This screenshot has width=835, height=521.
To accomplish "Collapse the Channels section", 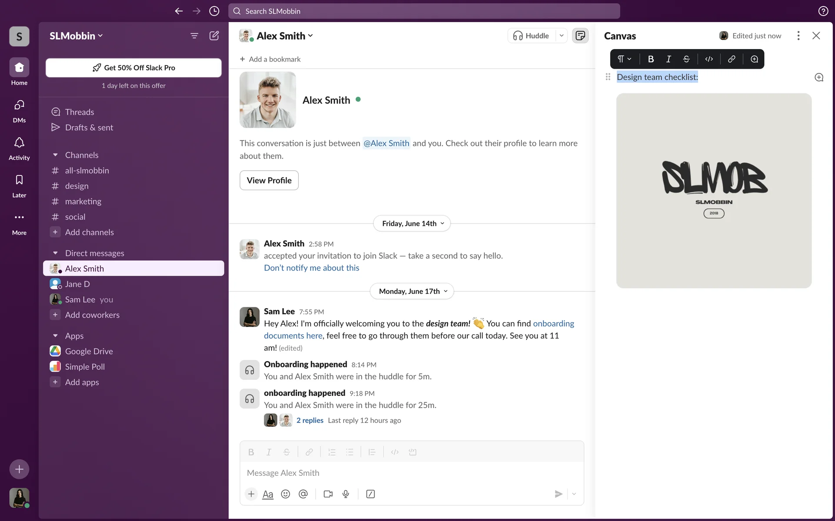I will (55, 155).
